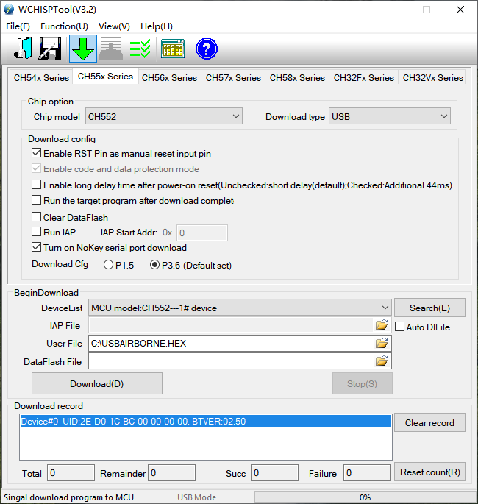Switch to CH54x Series tab
478x504 pixels.
tap(41, 77)
